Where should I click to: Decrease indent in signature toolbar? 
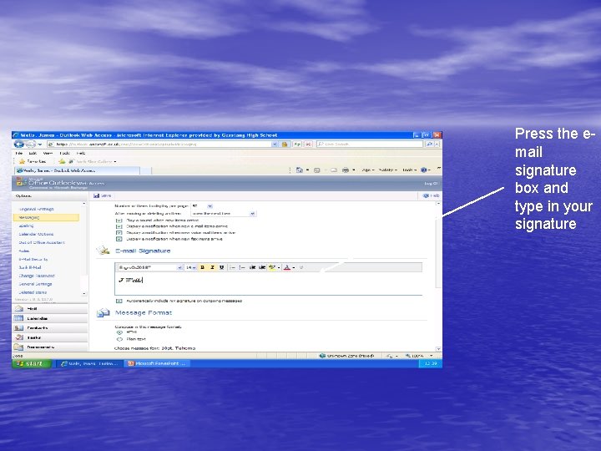(x=253, y=267)
